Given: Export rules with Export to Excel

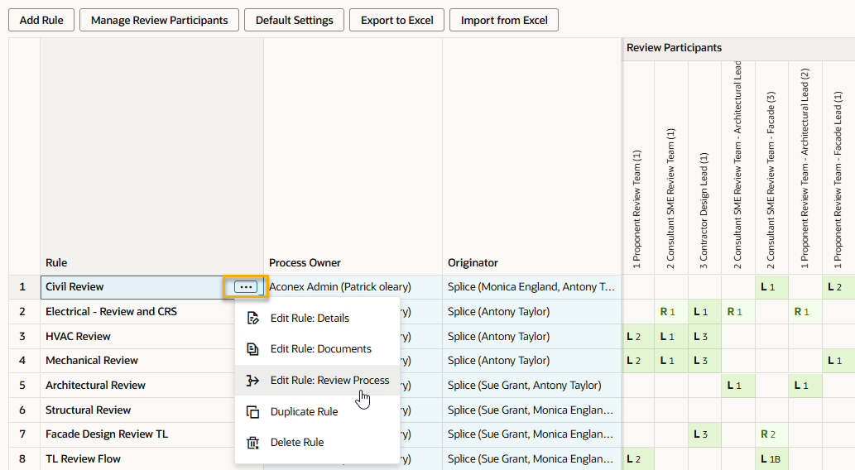Looking at the screenshot, I should pyautogui.click(x=396, y=20).
